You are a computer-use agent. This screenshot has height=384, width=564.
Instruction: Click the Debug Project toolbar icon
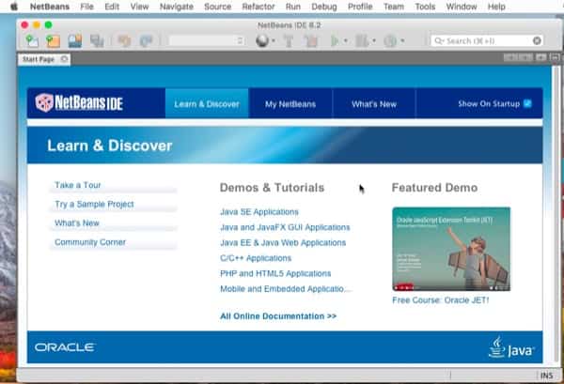coord(362,40)
